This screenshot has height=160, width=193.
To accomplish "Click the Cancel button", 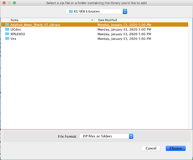I will [x=151, y=148].
